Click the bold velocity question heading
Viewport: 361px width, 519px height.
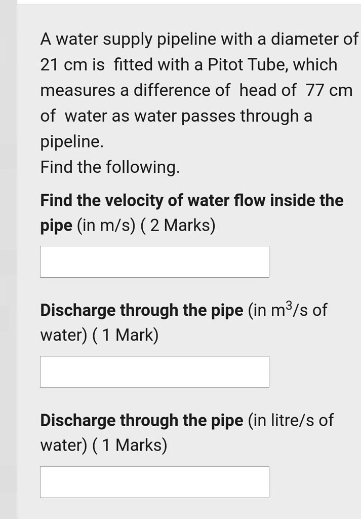coord(191,200)
